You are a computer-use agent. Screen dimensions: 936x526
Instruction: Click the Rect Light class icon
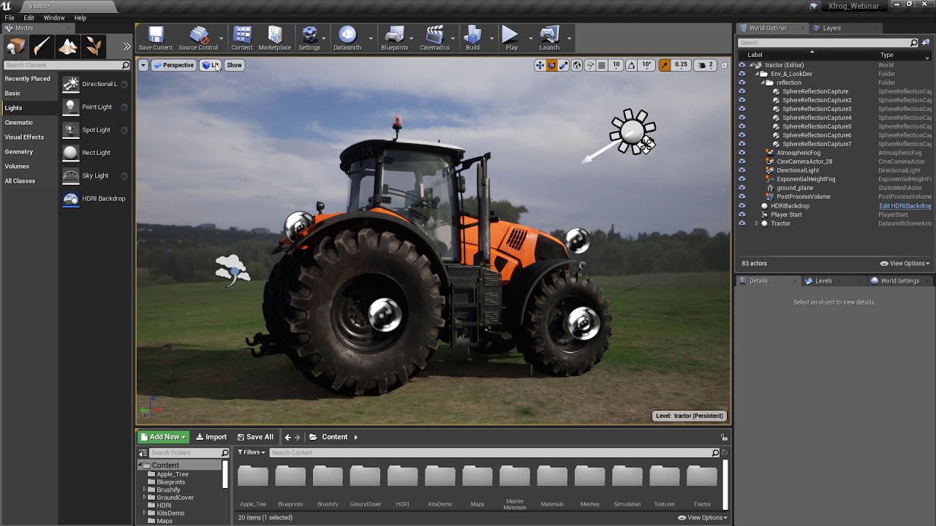click(70, 153)
